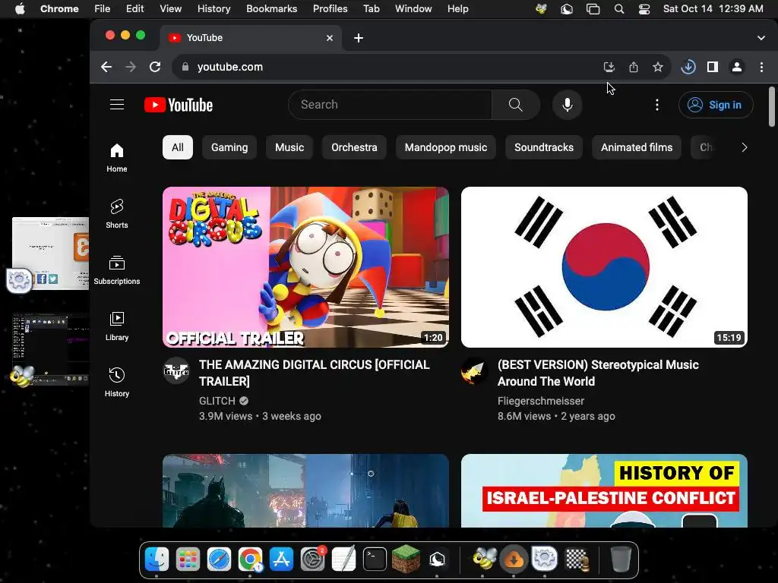This screenshot has height=583, width=778.
Task: Visit the Fliegerschmeisser channel name link
Action: coord(541,401)
